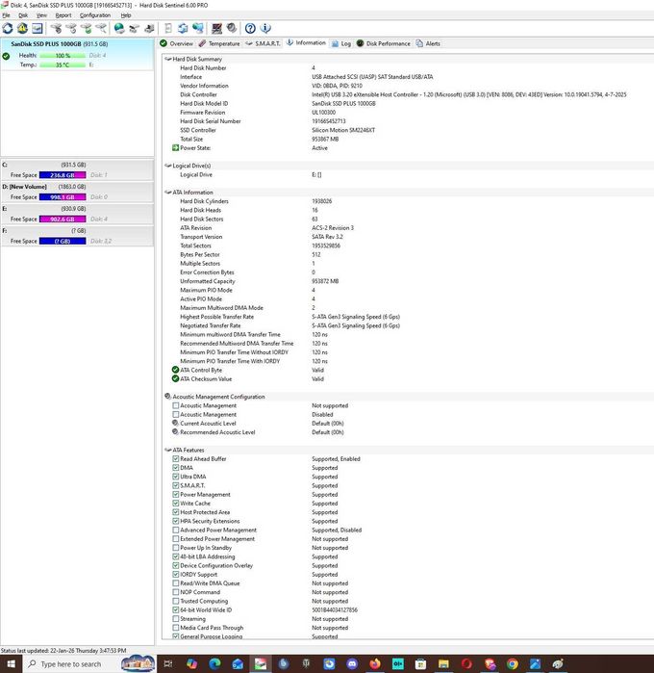Click the gray gear configuration toolbar icon
This screenshot has height=673, width=654.
(232, 28)
